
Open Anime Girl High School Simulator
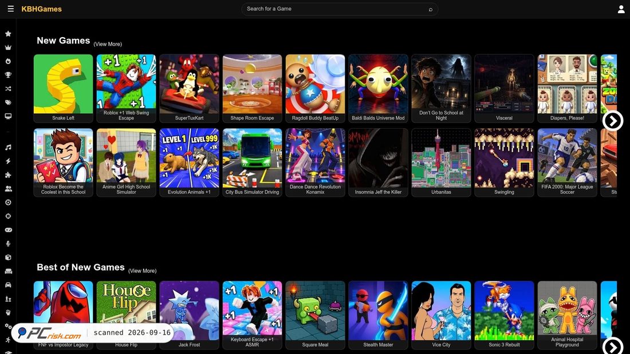pyautogui.click(x=126, y=162)
